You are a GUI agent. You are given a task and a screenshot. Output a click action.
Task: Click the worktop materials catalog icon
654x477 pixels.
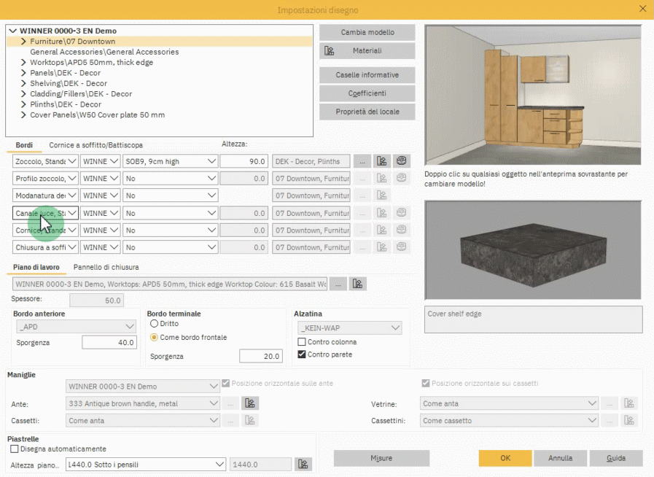[357, 284]
